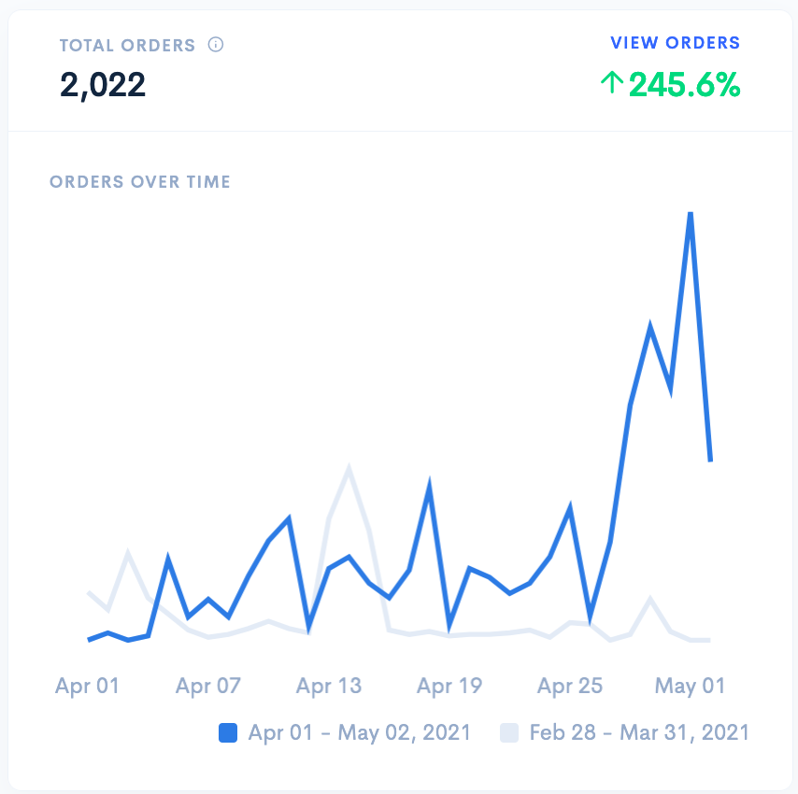Toggle the Apr 01 - May 02, 2021 series label
The height and width of the screenshot is (794, 798).
[359, 732]
